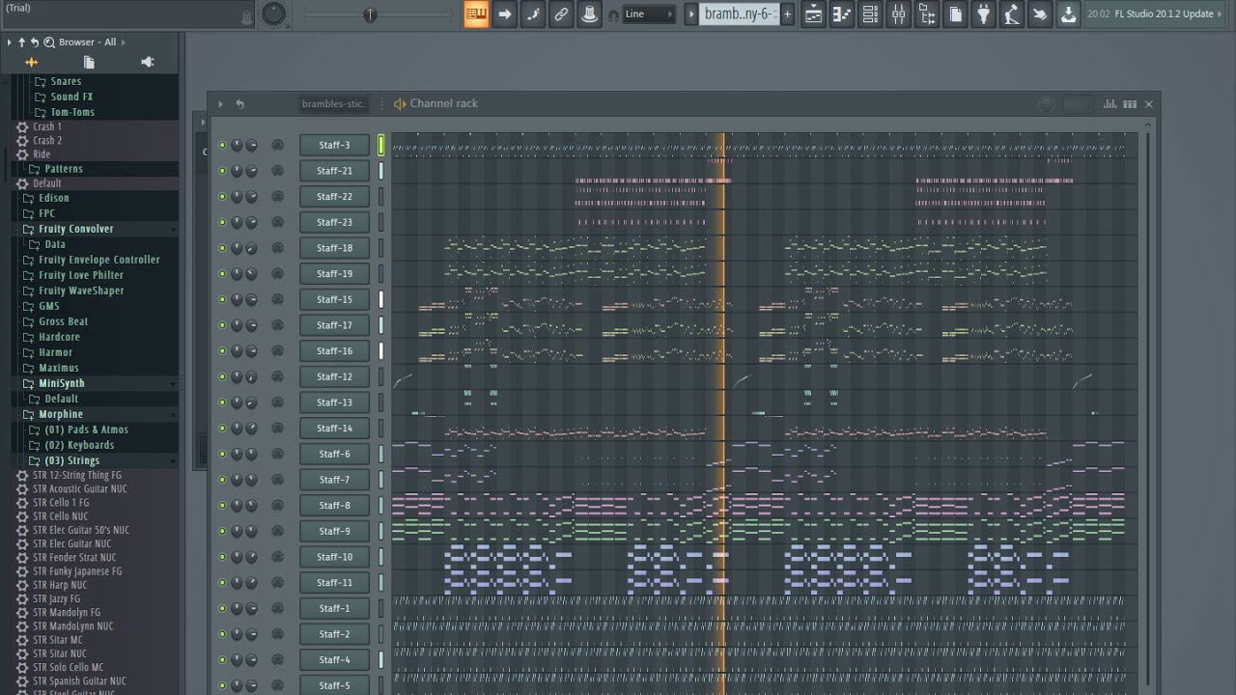Click the channel rack swing knob
Screen dimensions: 1236x695
pos(1046,104)
